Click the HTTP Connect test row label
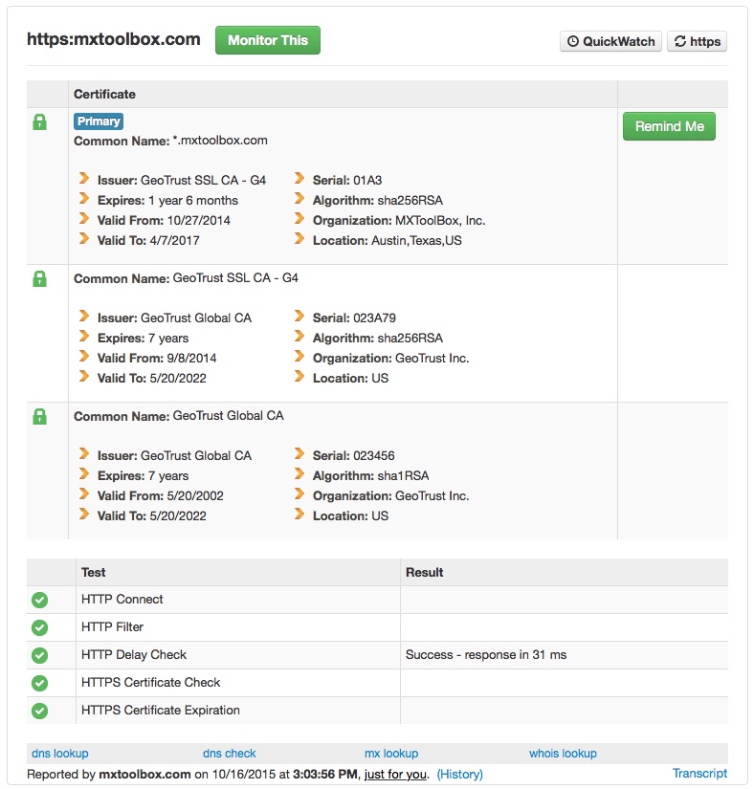The height and width of the screenshot is (789, 754). pos(122,600)
